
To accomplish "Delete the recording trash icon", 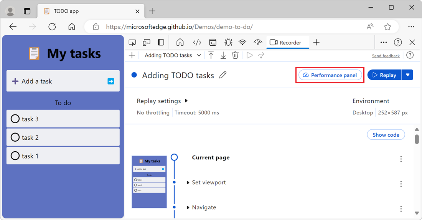I will (x=235, y=55).
